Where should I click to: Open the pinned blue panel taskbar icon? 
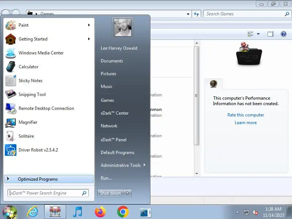(x=145, y=212)
